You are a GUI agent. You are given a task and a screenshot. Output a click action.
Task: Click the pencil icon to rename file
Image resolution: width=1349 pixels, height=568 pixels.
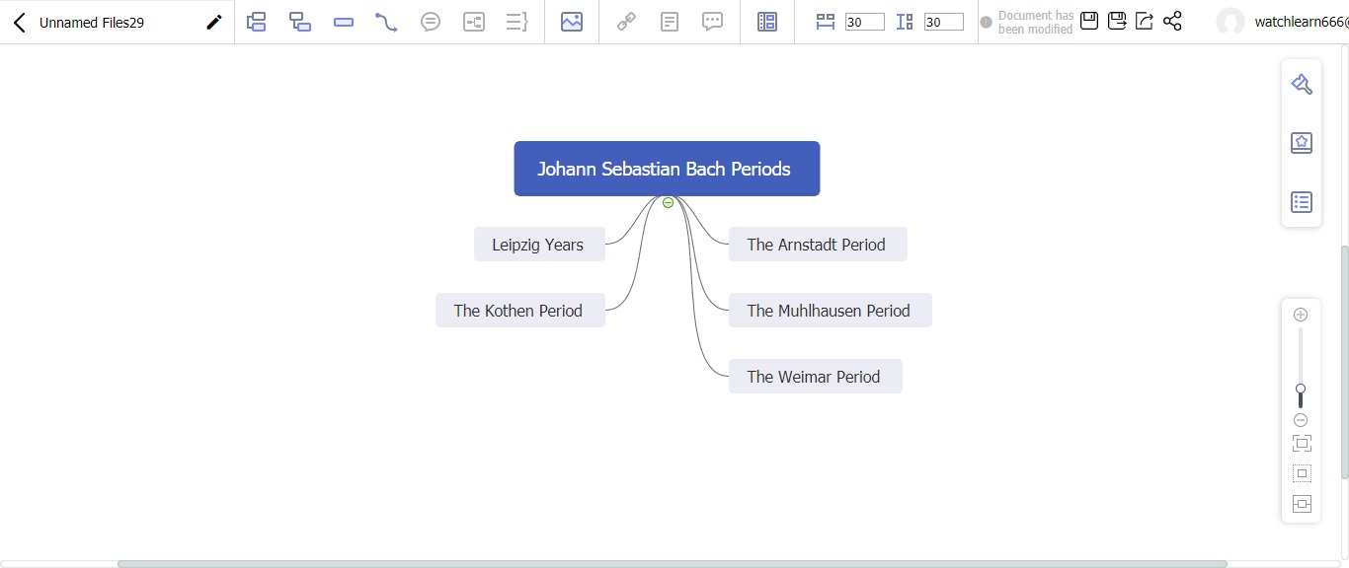pyautogui.click(x=213, y=22)
